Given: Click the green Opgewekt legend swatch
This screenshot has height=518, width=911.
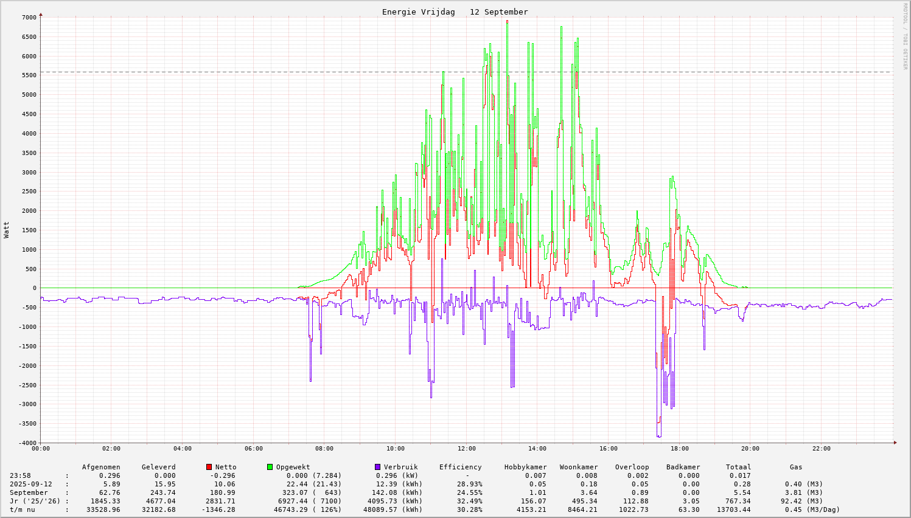Looking at the screenshot, I should tap(270, 467).
